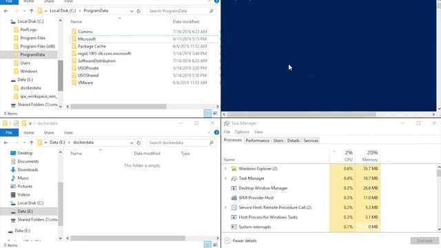Go up one level in dockerdata window
Screen dimensions: 441x248
[x=32, y=143]
